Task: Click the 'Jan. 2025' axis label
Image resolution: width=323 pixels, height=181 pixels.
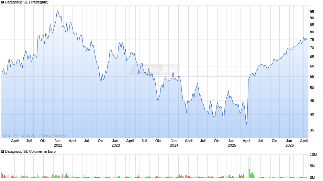Action: (x=232, y=143)
